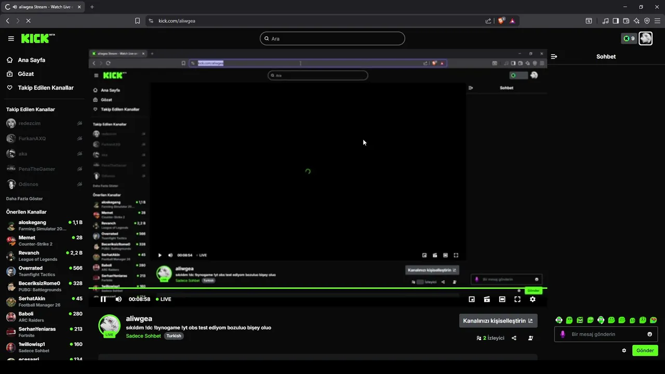The width and height of the screenshot is (665, 374).
Task: Open Revanch League of Legends channel
Action: pos(44,256)
